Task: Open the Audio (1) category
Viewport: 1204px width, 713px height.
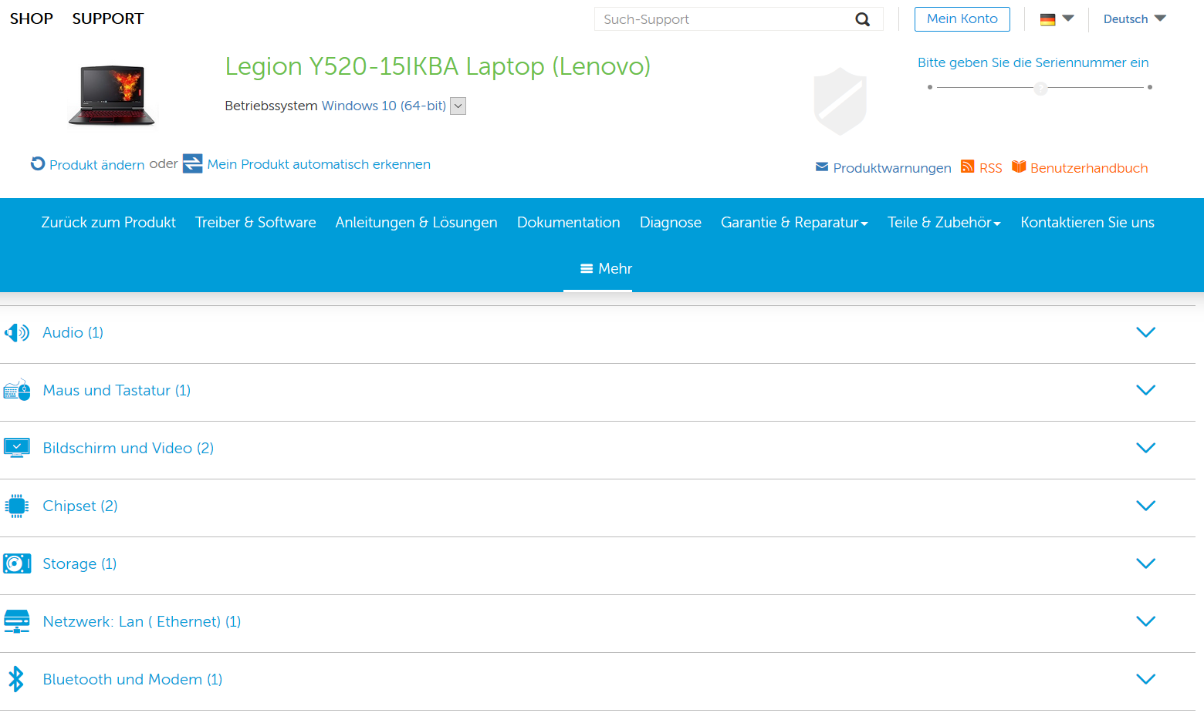Action: [73, 332]
